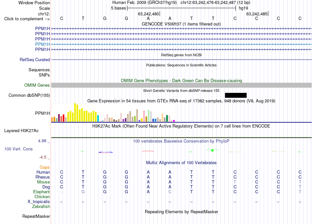The image size is (312, 224).
Task: Click the black Common dbSNP variant block
Action: coord(236,95)
